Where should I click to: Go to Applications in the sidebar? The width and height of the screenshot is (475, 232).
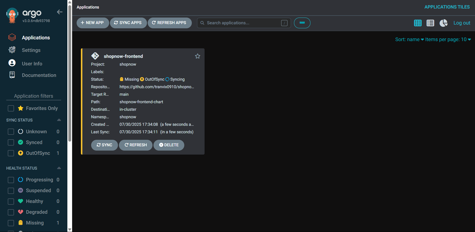(x=36, y=38)
